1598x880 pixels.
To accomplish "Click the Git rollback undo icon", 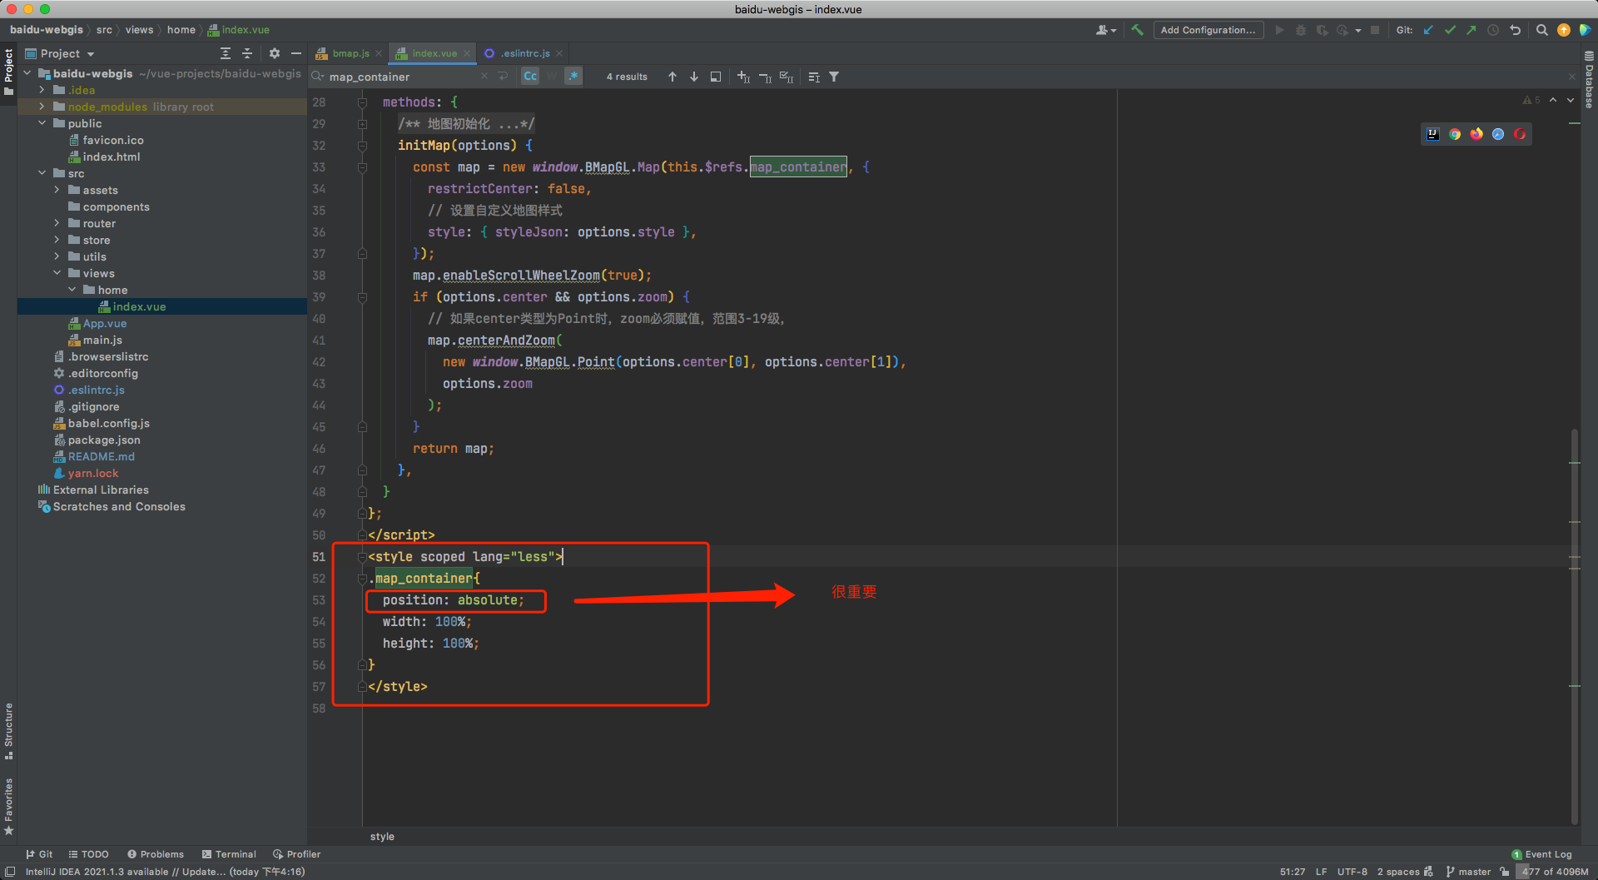I will [1515, 30].
